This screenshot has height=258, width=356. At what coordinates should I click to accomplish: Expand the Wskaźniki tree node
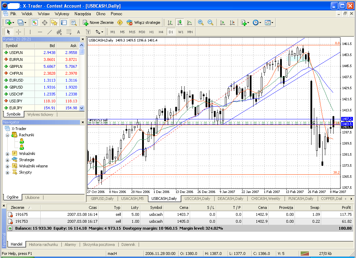click(8, 154)
